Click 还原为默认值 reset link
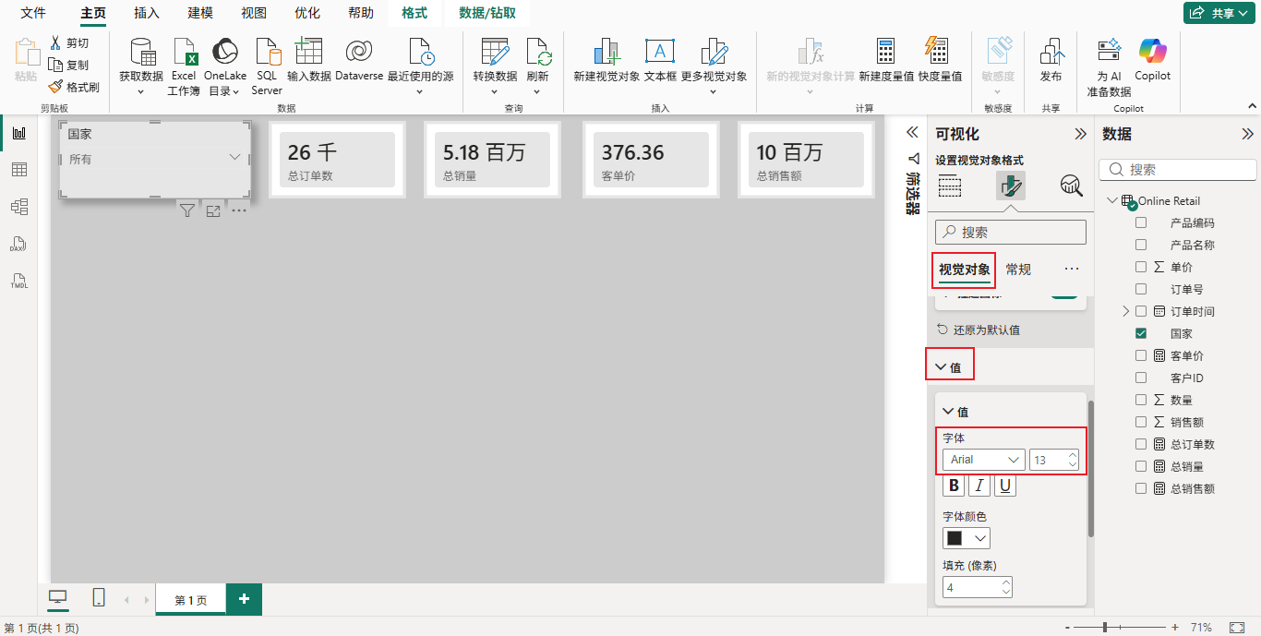The image size is (1261, 636). coord(979,330)
